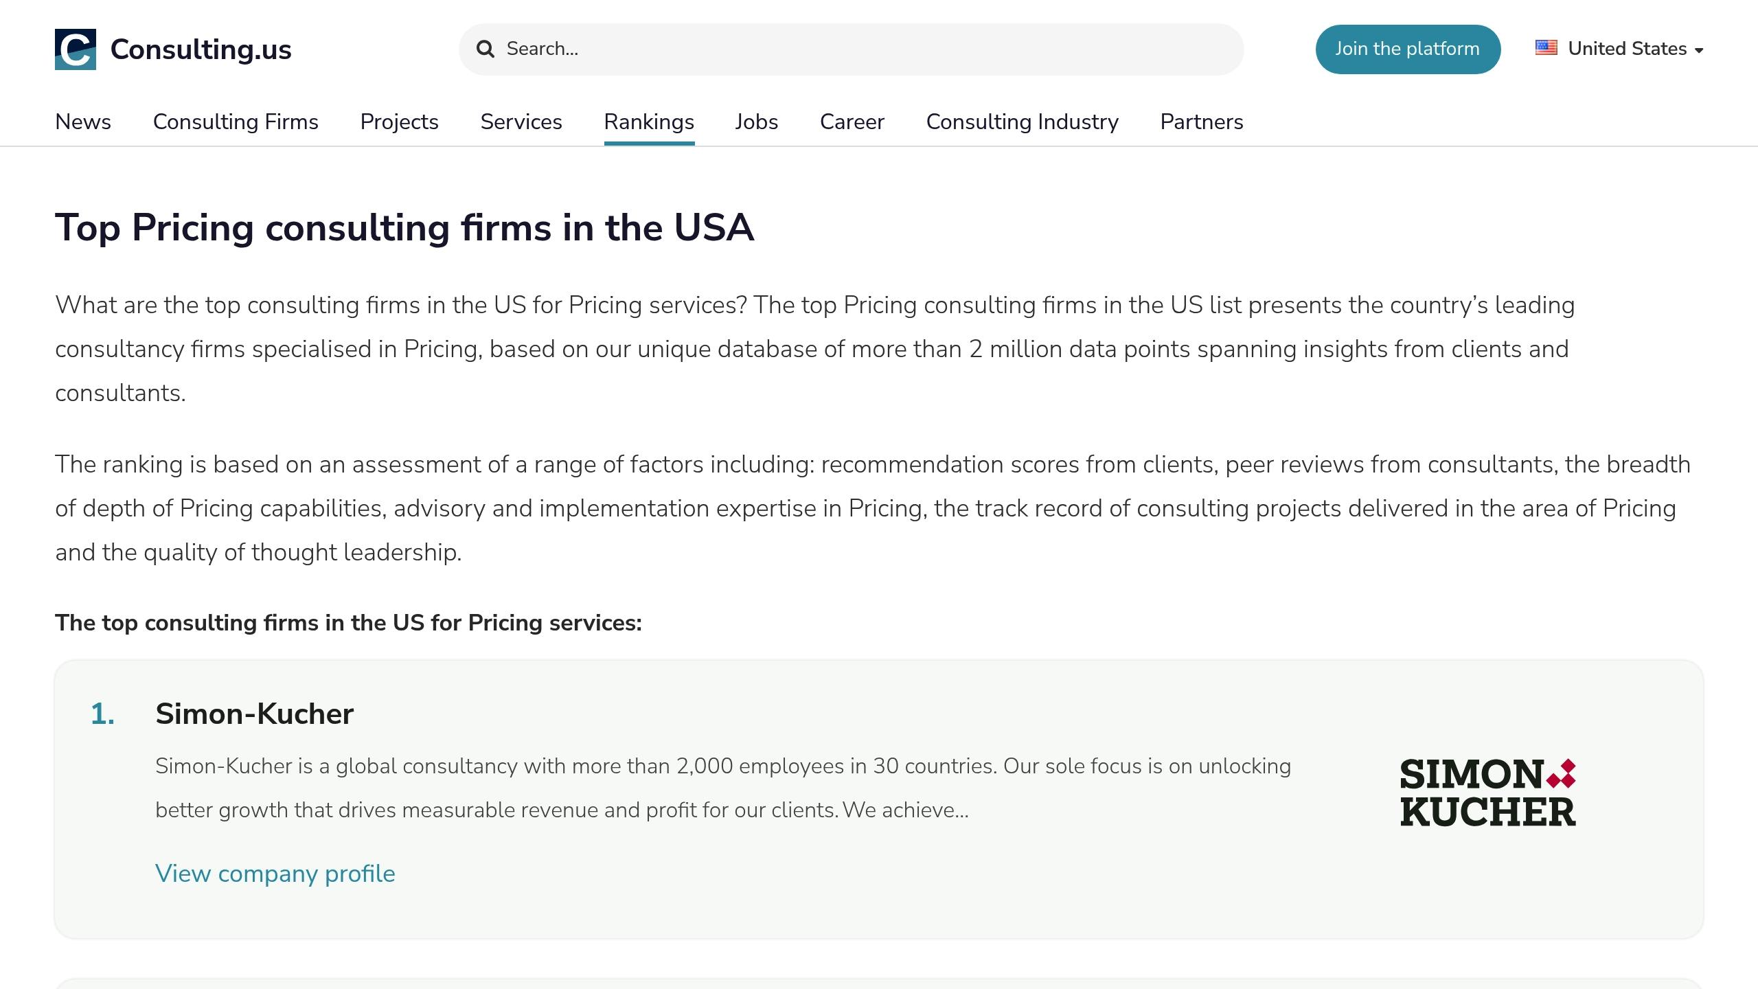Click the search magnifier icon
Viewport: 1758px width, 989px height.
pyautogui.click(x=486, y=49)
